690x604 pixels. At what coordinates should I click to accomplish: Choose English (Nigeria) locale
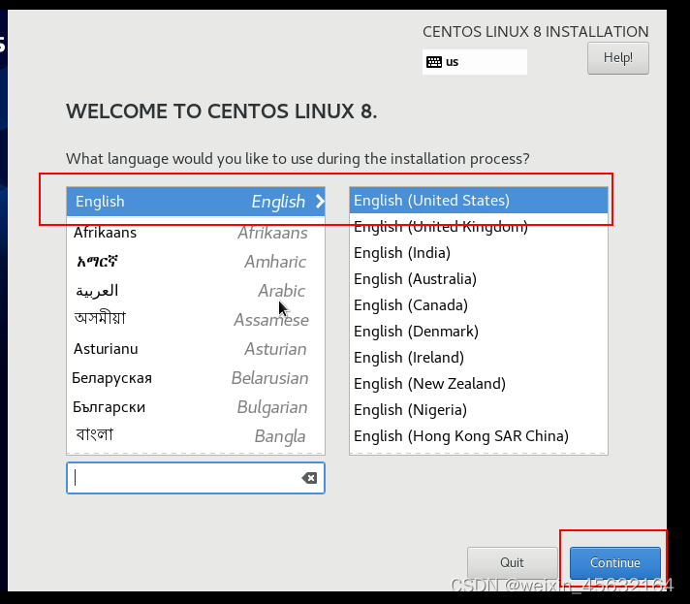(x=479, y=409)
